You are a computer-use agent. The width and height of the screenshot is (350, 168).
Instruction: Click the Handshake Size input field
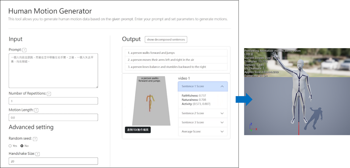tap(53, 161)
